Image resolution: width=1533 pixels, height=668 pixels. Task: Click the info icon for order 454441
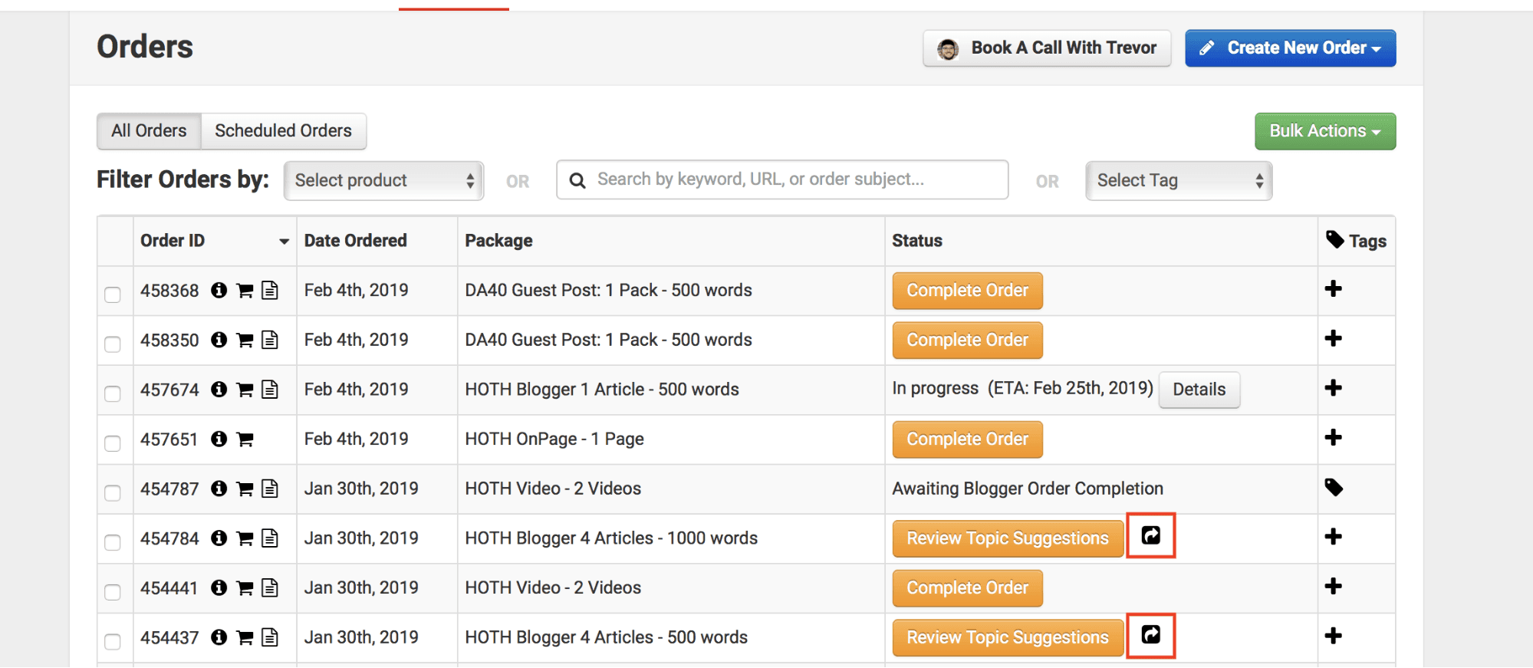tap(219, 587)
